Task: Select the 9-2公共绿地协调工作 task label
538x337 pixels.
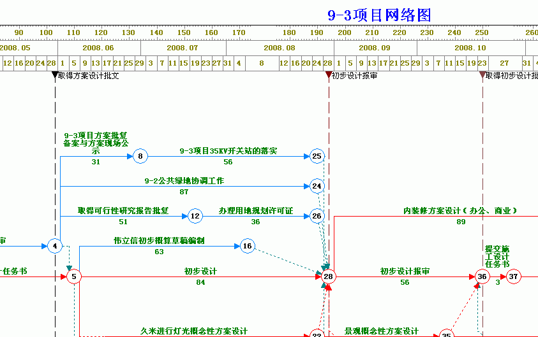Action: 184,181
